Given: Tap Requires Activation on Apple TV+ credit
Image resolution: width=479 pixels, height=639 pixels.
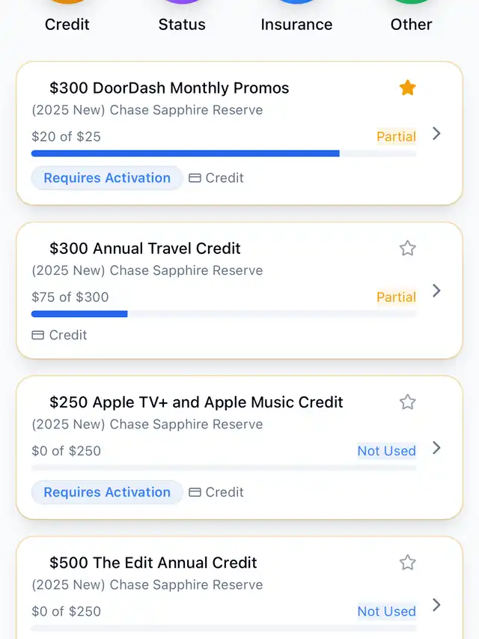Looking at the screenshot, I should click(x=107, y=492).
